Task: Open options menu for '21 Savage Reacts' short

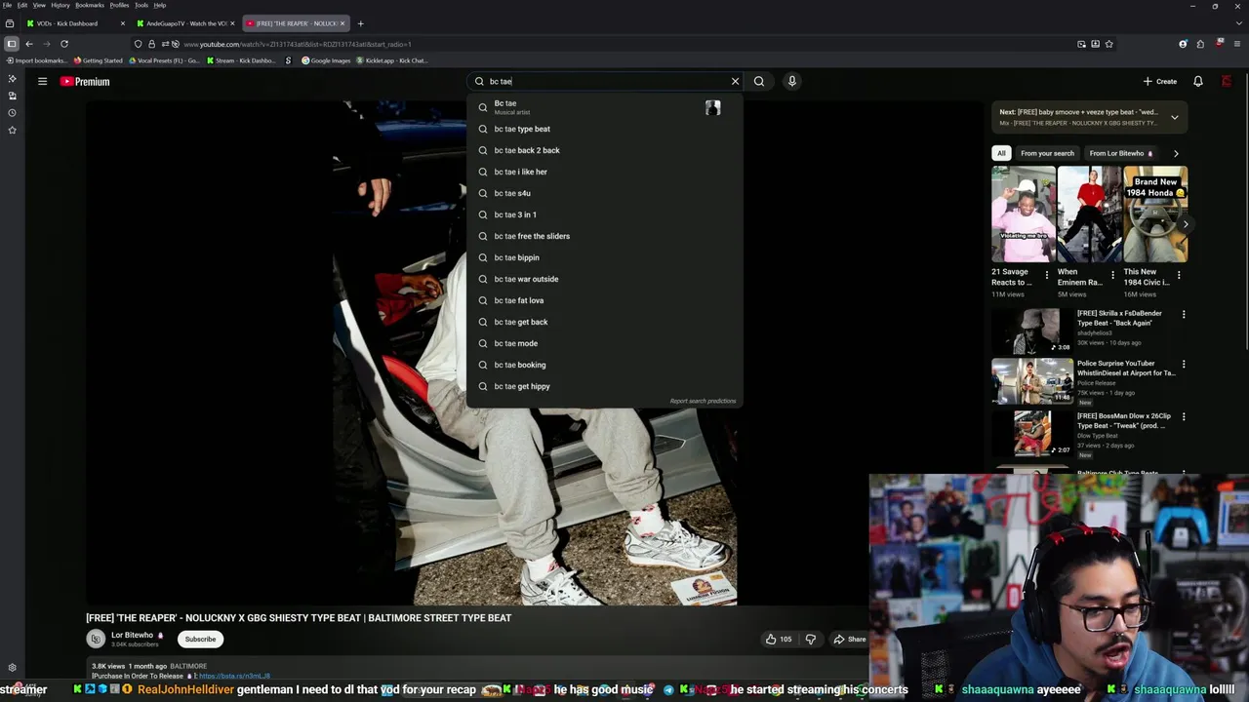Action: point(1047,275)
